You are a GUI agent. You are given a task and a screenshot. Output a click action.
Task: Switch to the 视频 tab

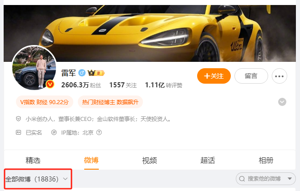tap(149, 160)
